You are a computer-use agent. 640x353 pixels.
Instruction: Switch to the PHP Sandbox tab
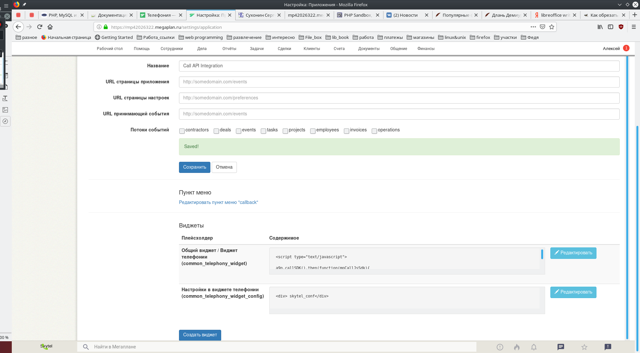[x=357, y=15]
